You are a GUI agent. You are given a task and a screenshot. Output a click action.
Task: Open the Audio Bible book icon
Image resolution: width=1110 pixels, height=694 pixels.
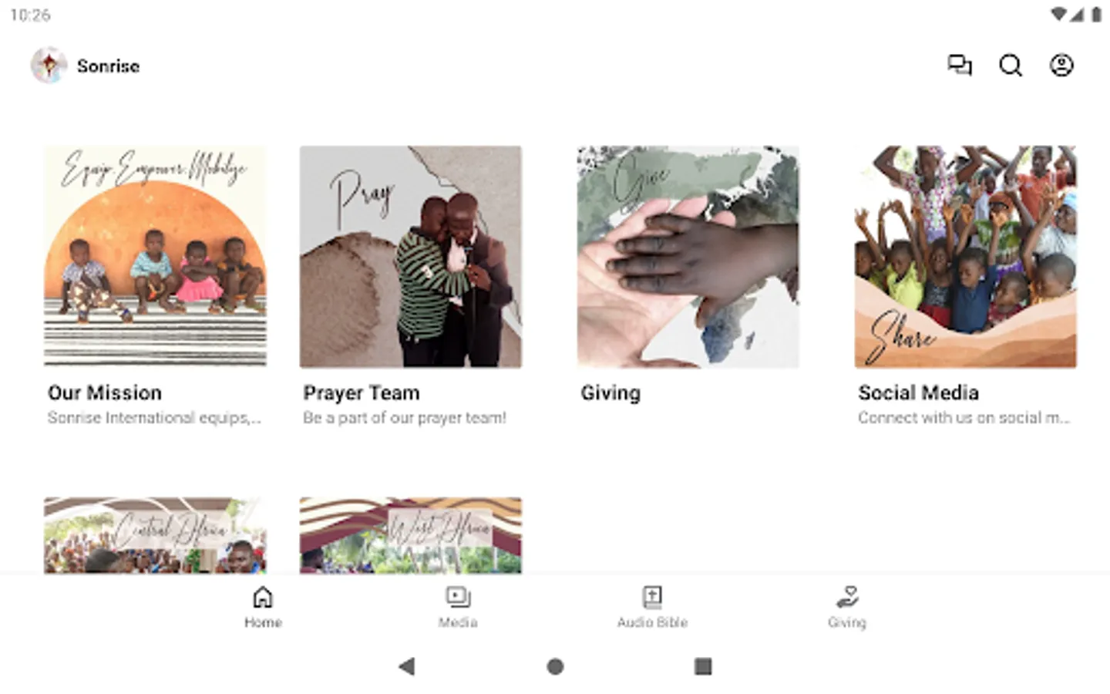coord(652,597)
